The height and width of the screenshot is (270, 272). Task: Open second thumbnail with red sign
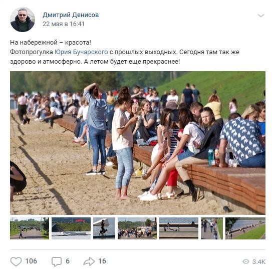[x=71, y=228]
